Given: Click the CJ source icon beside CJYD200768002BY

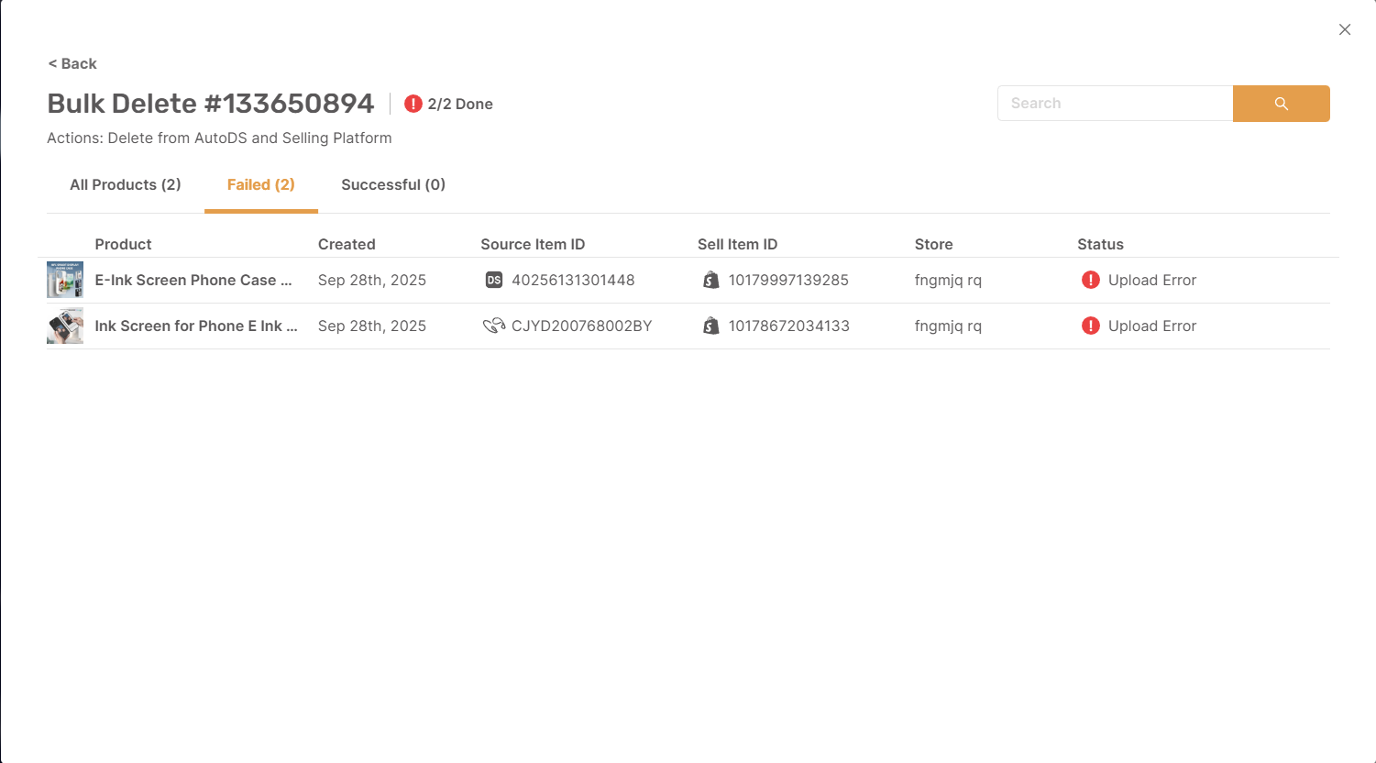Looking at the screenshot, I should tap(494, 326).
